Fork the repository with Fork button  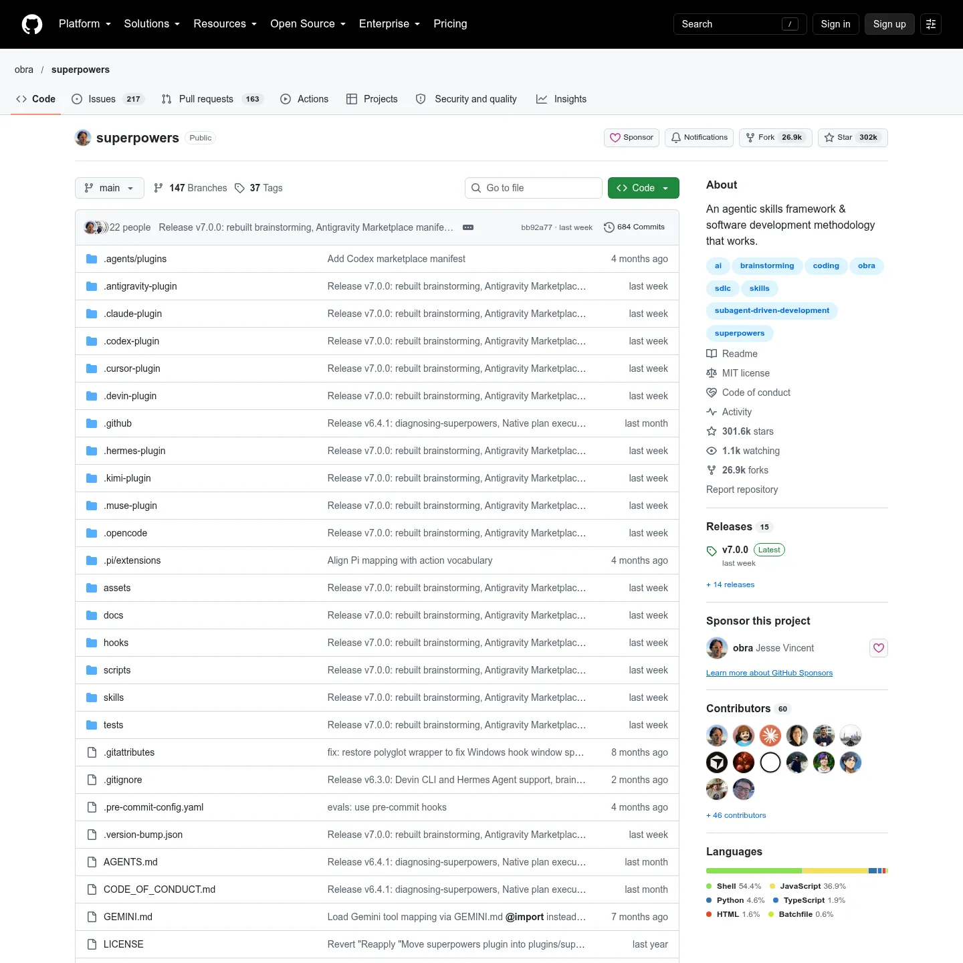[x=776, y=138]
